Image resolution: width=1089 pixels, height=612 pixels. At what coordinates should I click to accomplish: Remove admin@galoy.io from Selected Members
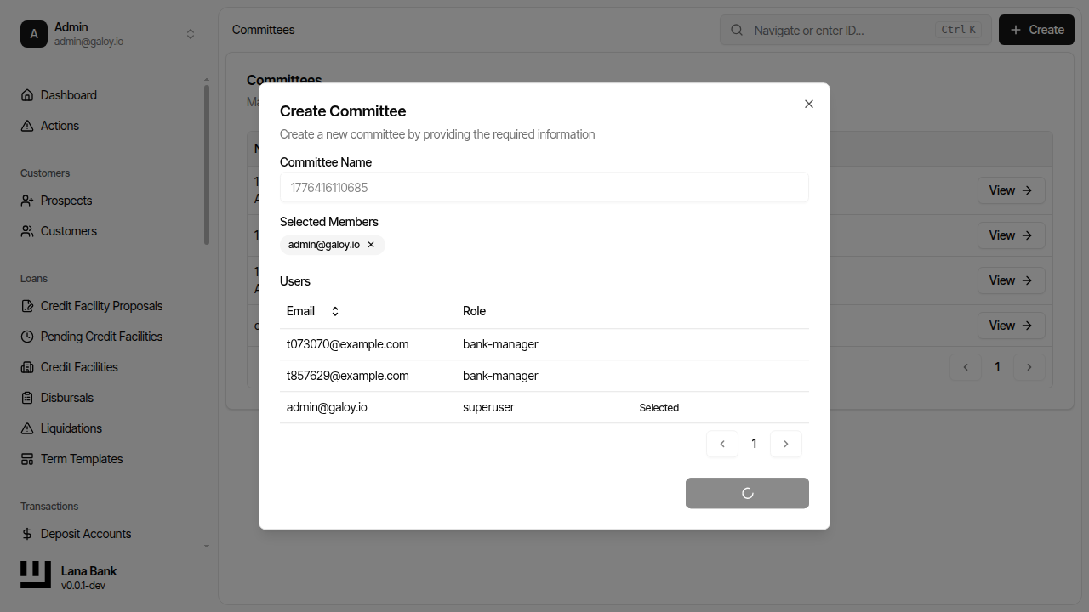370,244
